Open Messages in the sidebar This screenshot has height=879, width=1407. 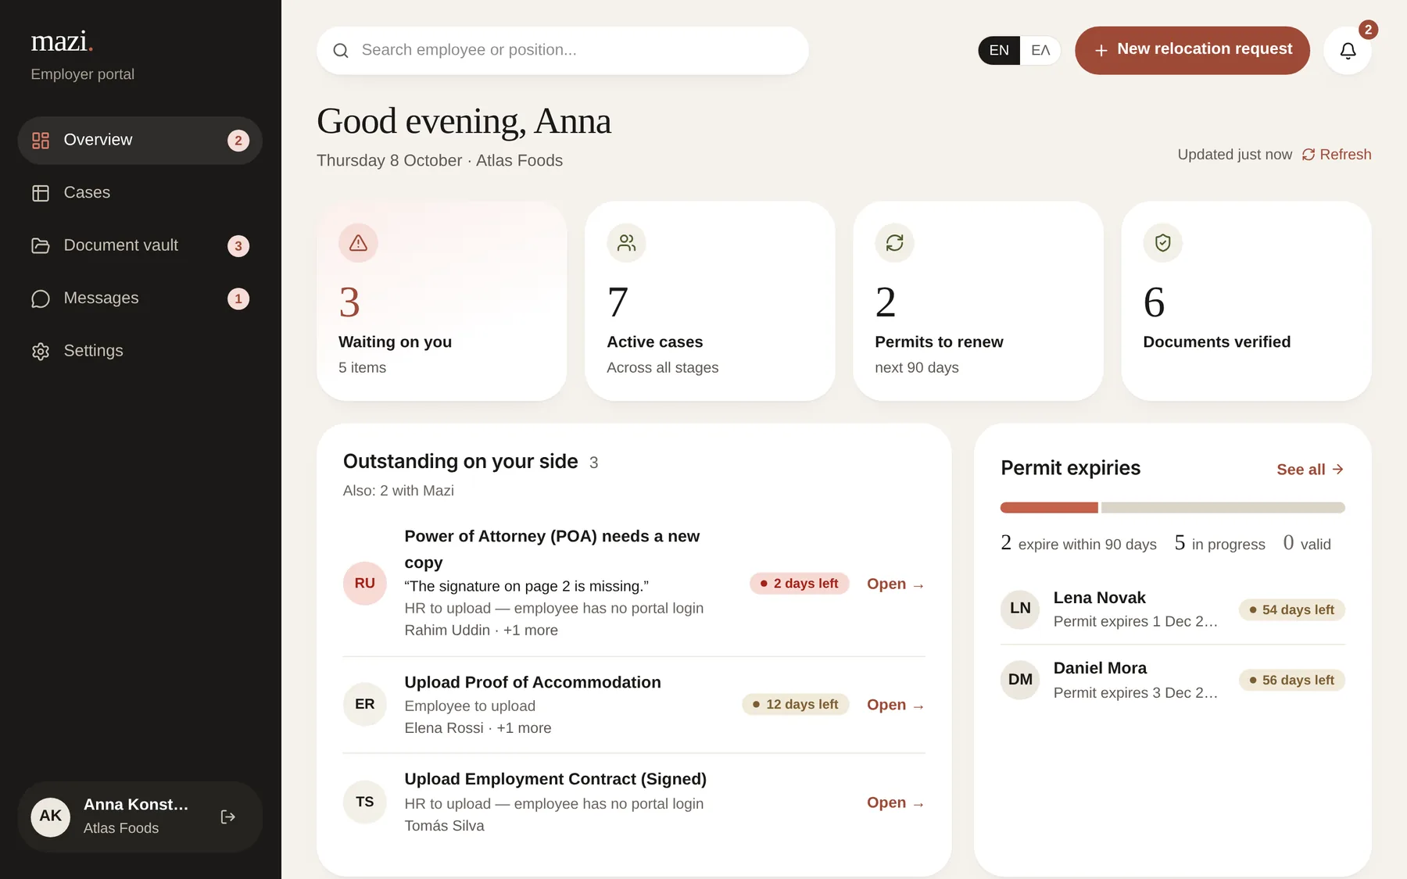click(x=140, y=298)
